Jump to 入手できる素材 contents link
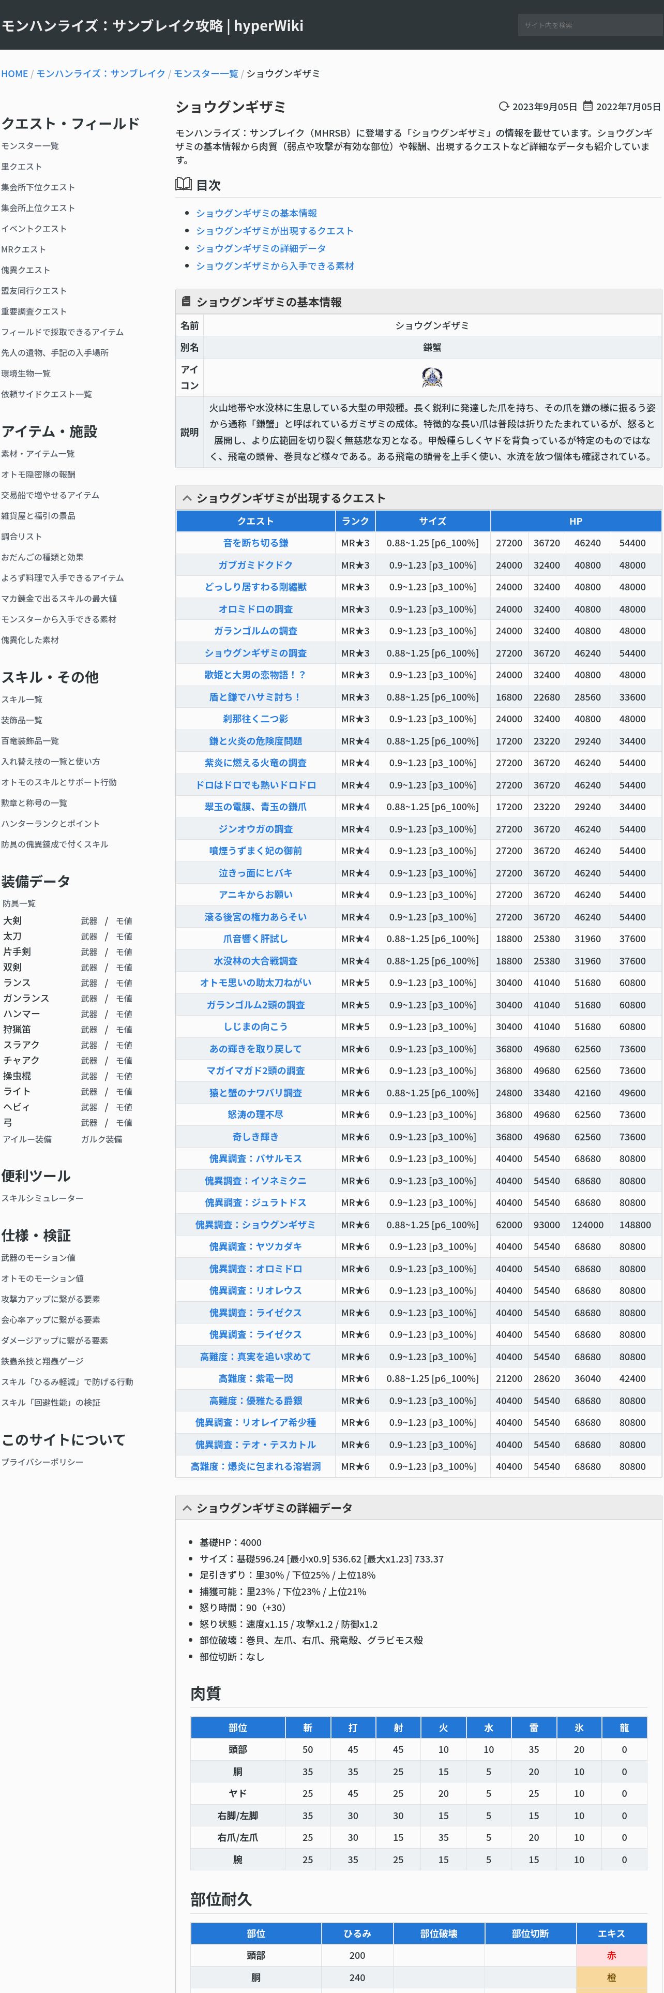Screen dimensions: 664x1993 point(275,266)
